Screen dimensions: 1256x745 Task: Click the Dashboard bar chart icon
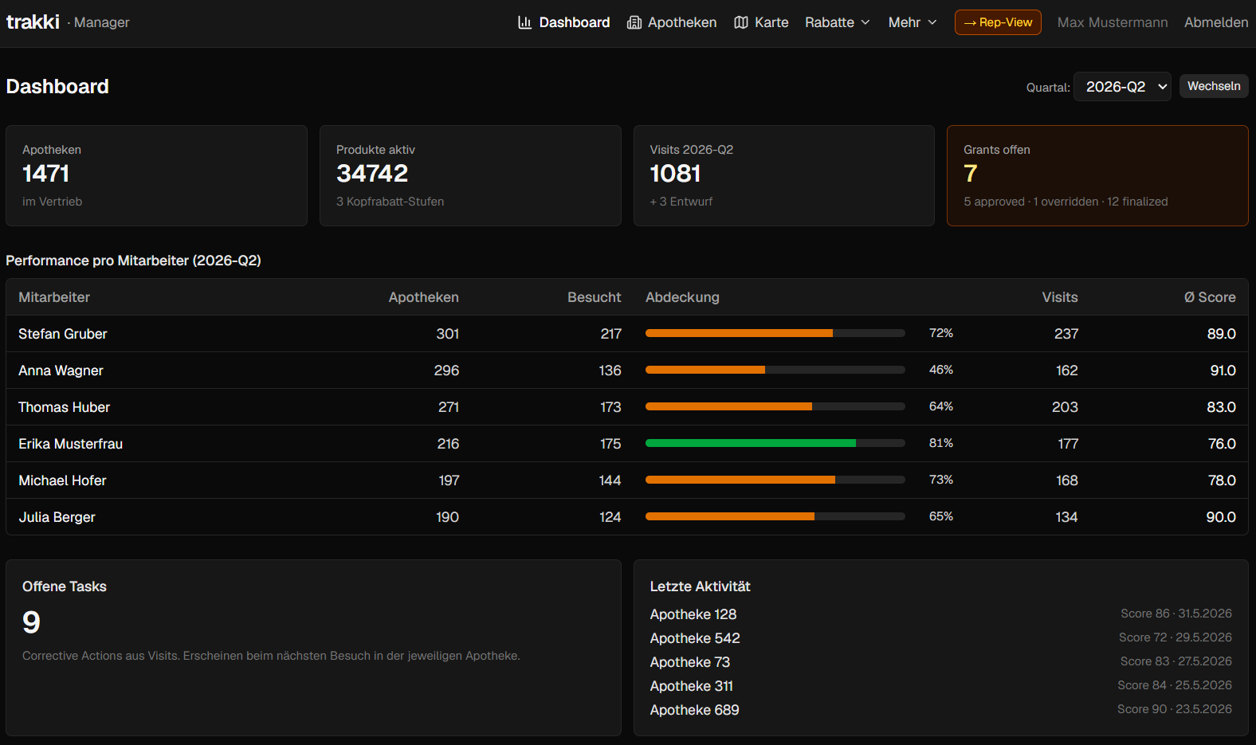pyautogui.click(x=524, y=22)
